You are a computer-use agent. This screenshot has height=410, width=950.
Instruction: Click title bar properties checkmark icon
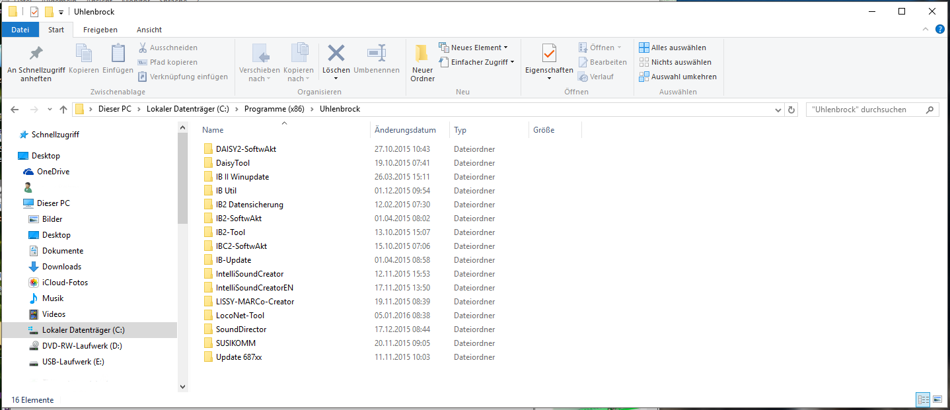click(x=34, y=12)
